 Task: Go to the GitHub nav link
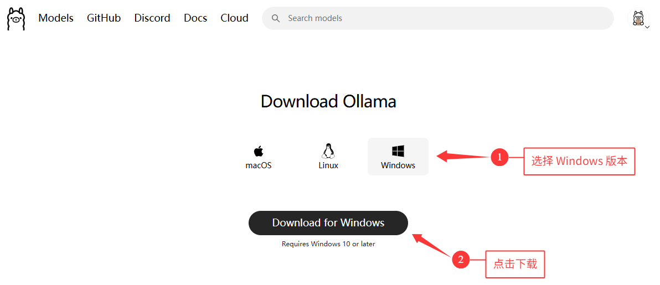click(104, 18)
